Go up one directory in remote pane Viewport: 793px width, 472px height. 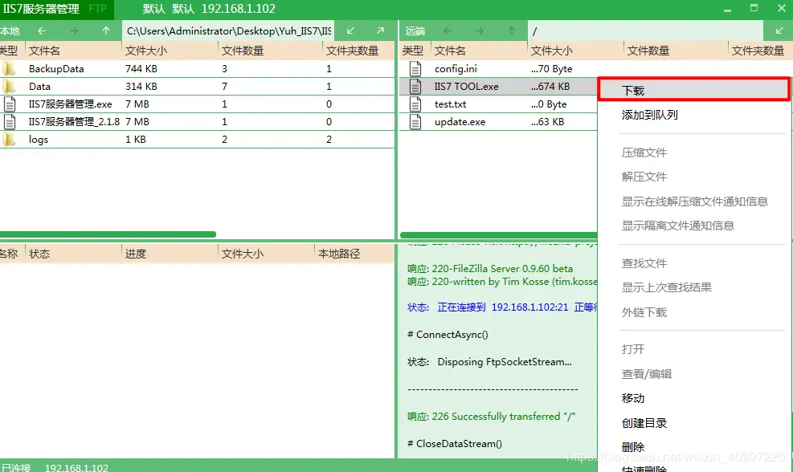coord(512,31)
